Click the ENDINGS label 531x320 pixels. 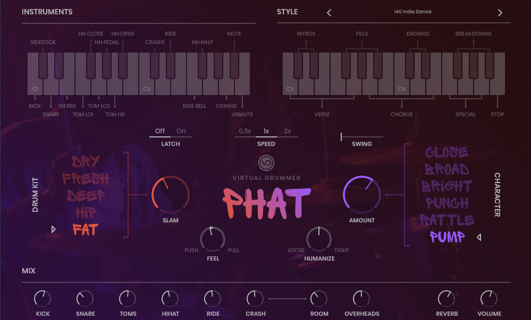[x=418, y=34]
